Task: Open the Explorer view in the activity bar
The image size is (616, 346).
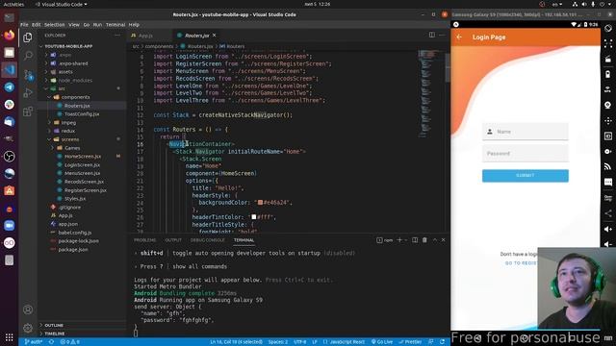Action: pyautogui.click(x=28, y=37)
